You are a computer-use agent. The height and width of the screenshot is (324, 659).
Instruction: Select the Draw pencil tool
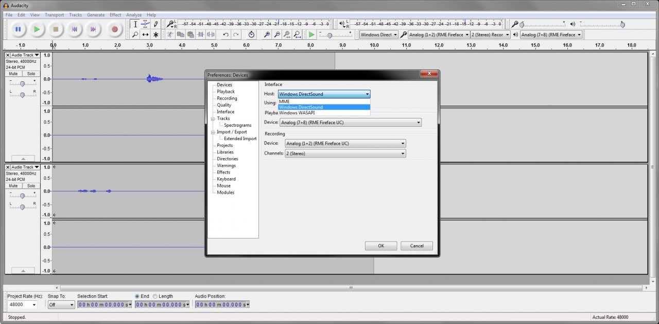[155, 24]
